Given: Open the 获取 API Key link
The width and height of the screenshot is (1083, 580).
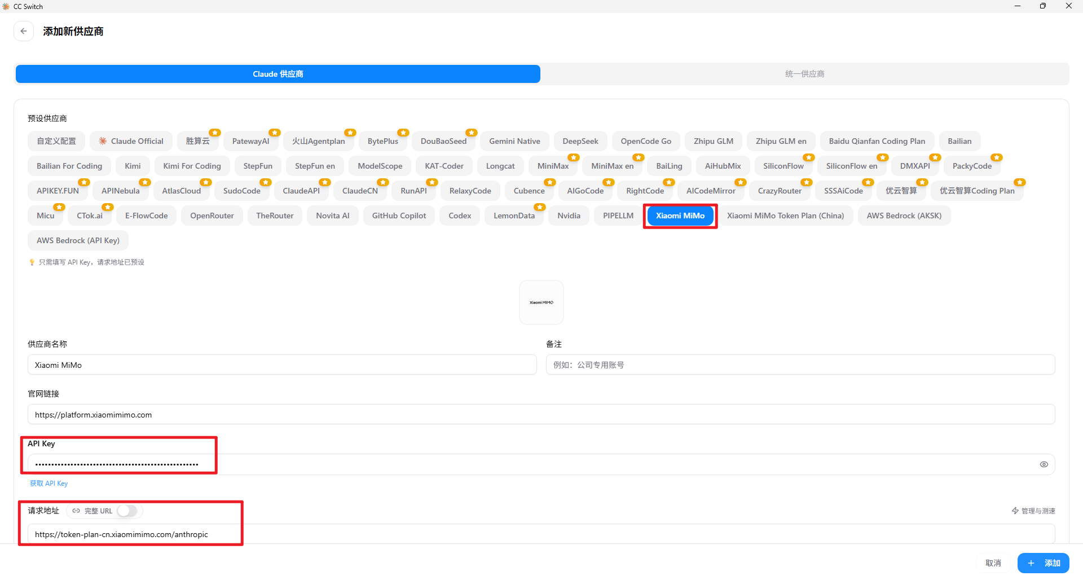Looking at the screenshot, I should tap(49, 484).
